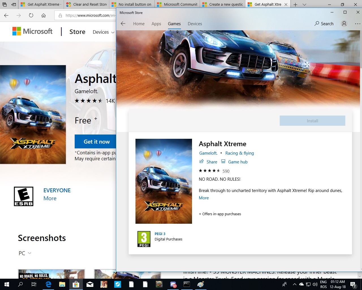The image size is (362, 290).
Task: Open volume control in system tray
Action: click(315, 284)
